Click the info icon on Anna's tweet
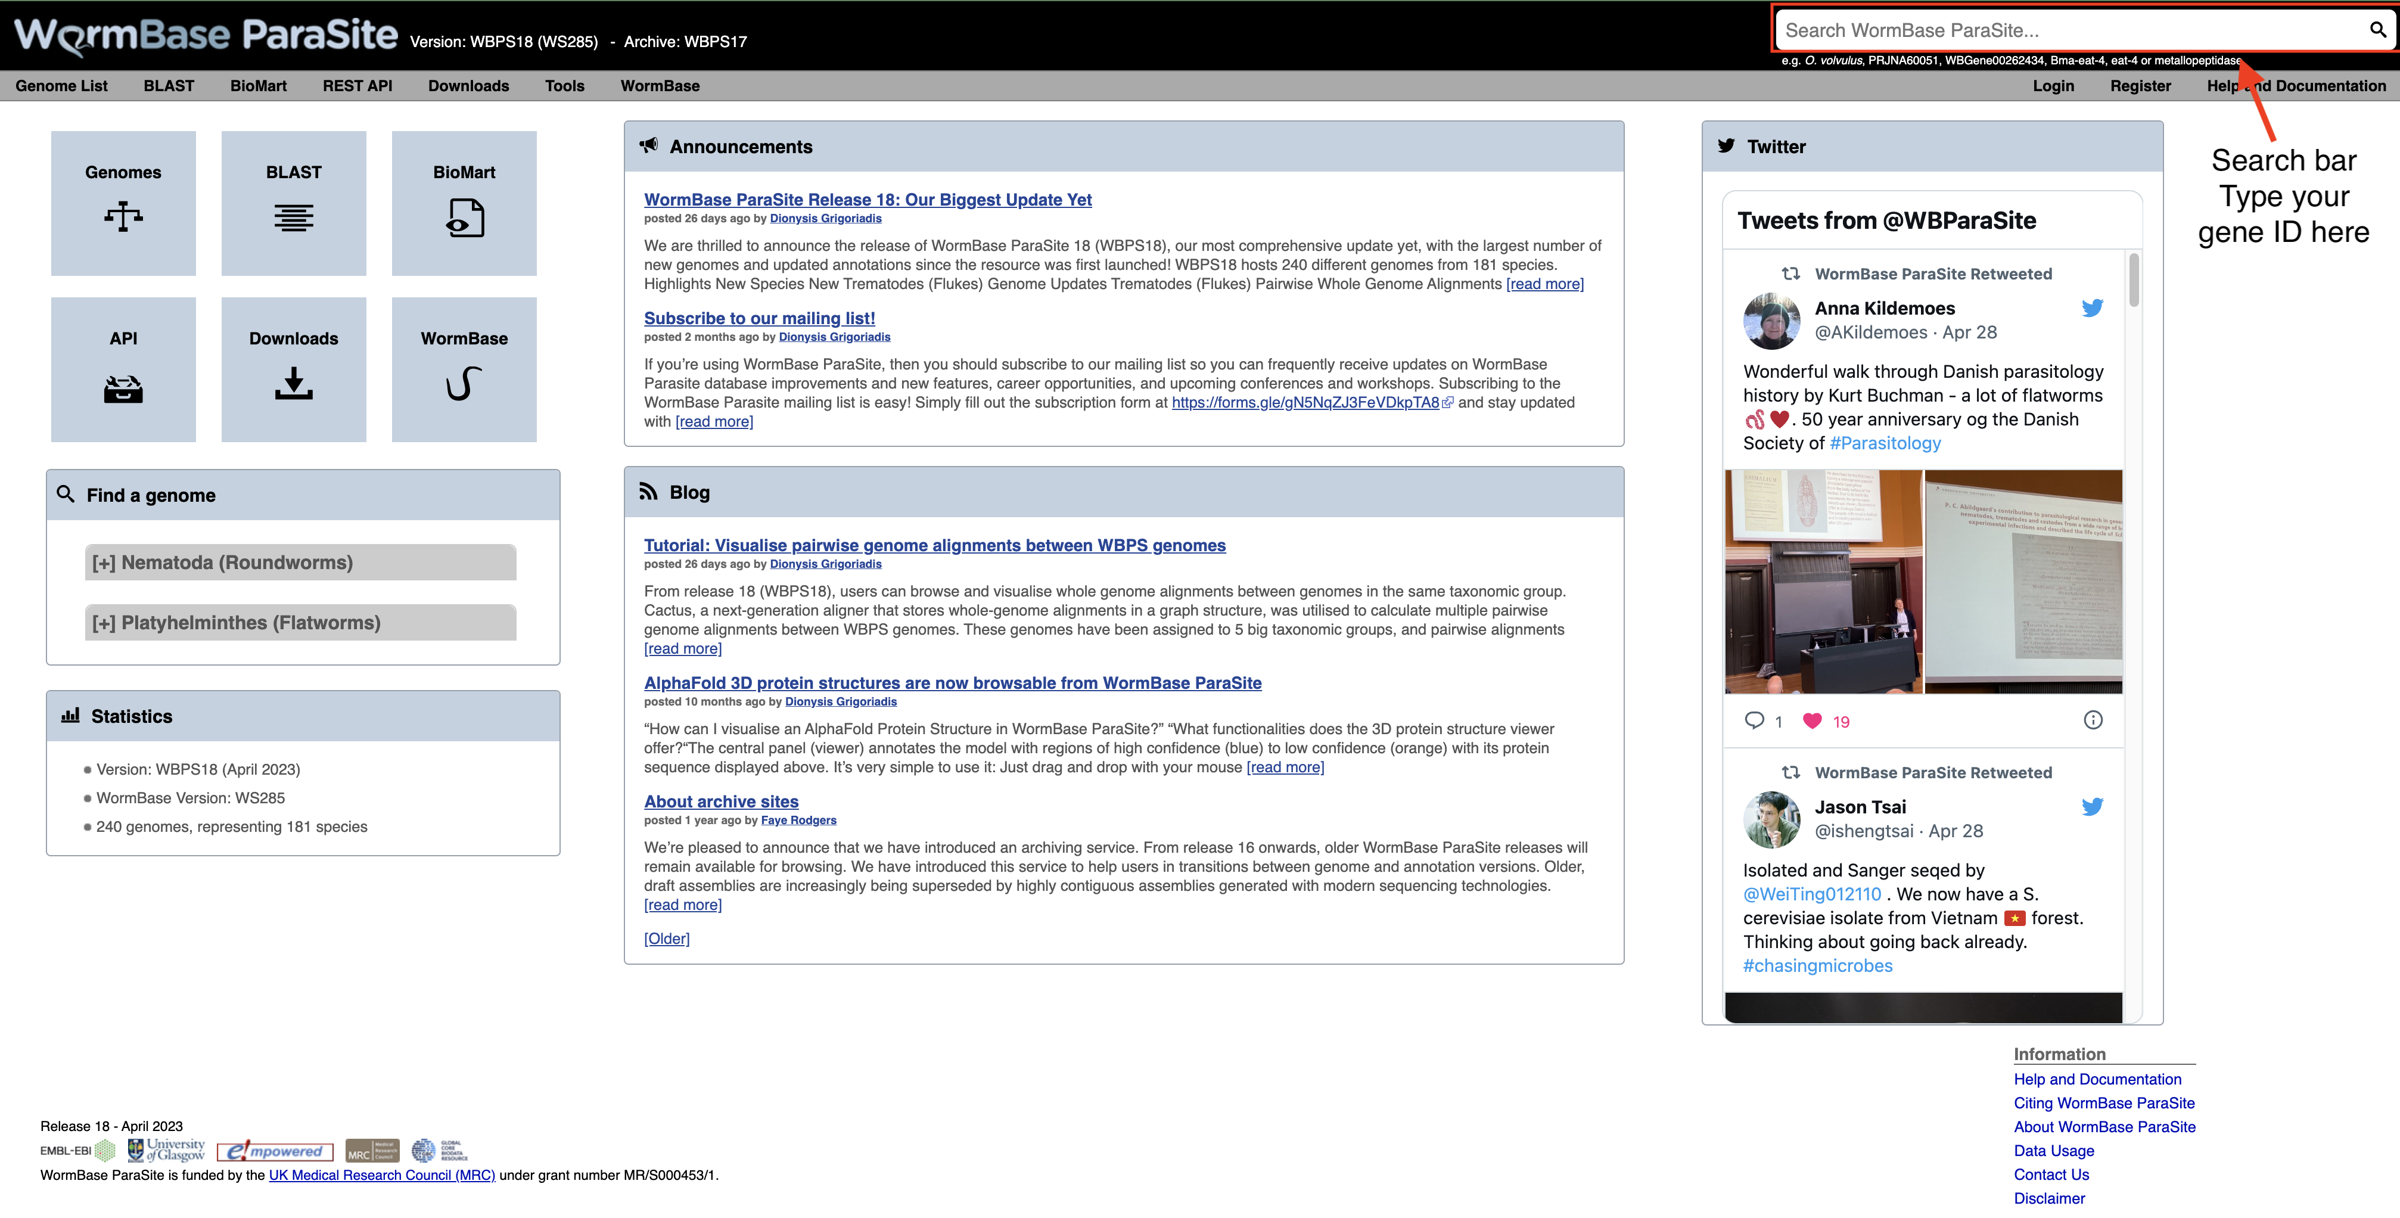Viewport: 2400px width, 1218px height. click(2093, 719)
